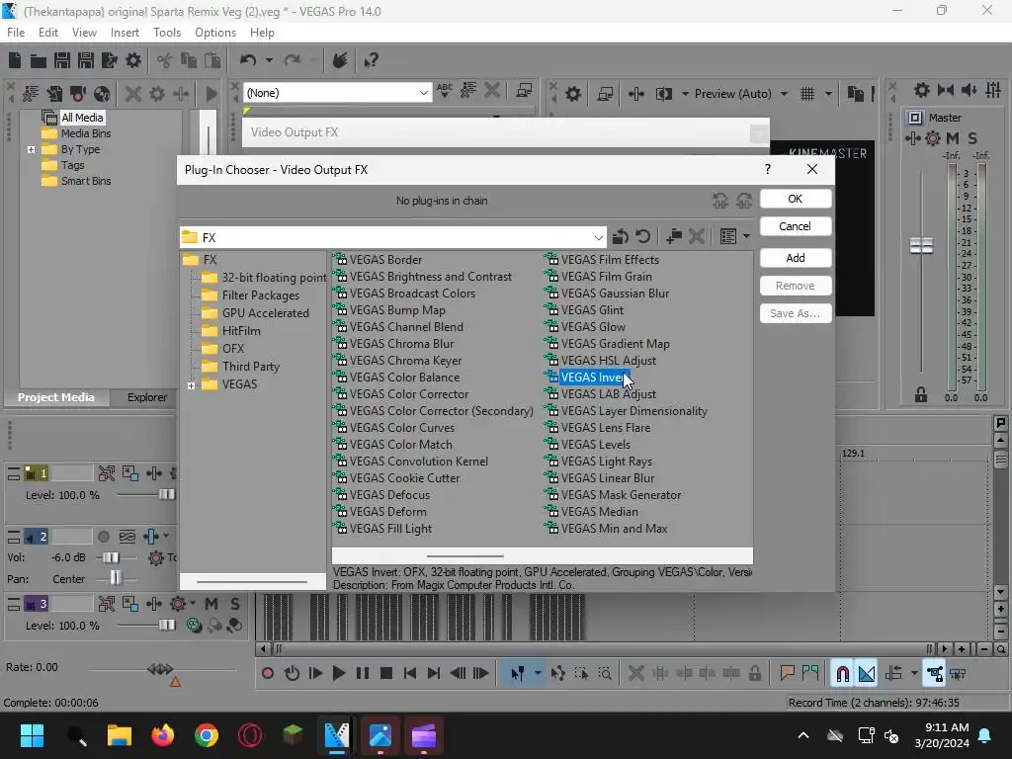The height and width of the screenshot is (759, 1012).
Task: Select the GPU Accelerated folder
Action: (265, 313)
